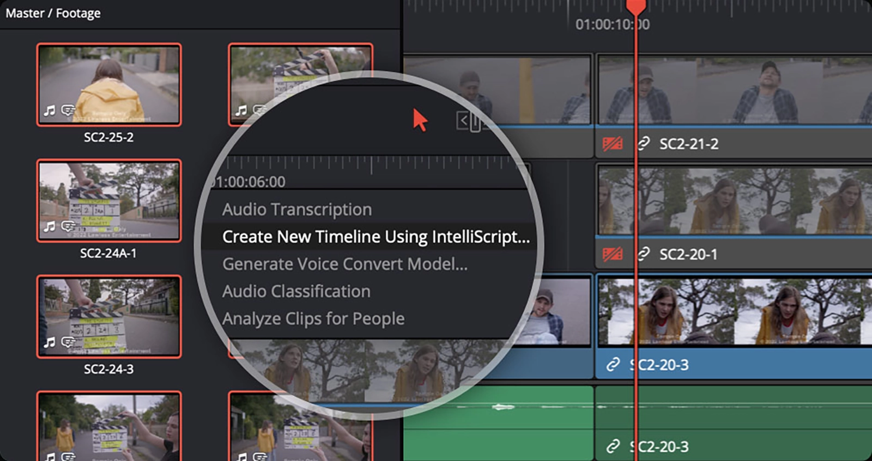The image size is (872, 461).
Task: Click the music note icon on SC2-25-2 thumbnail
Action: click(50, 111)
